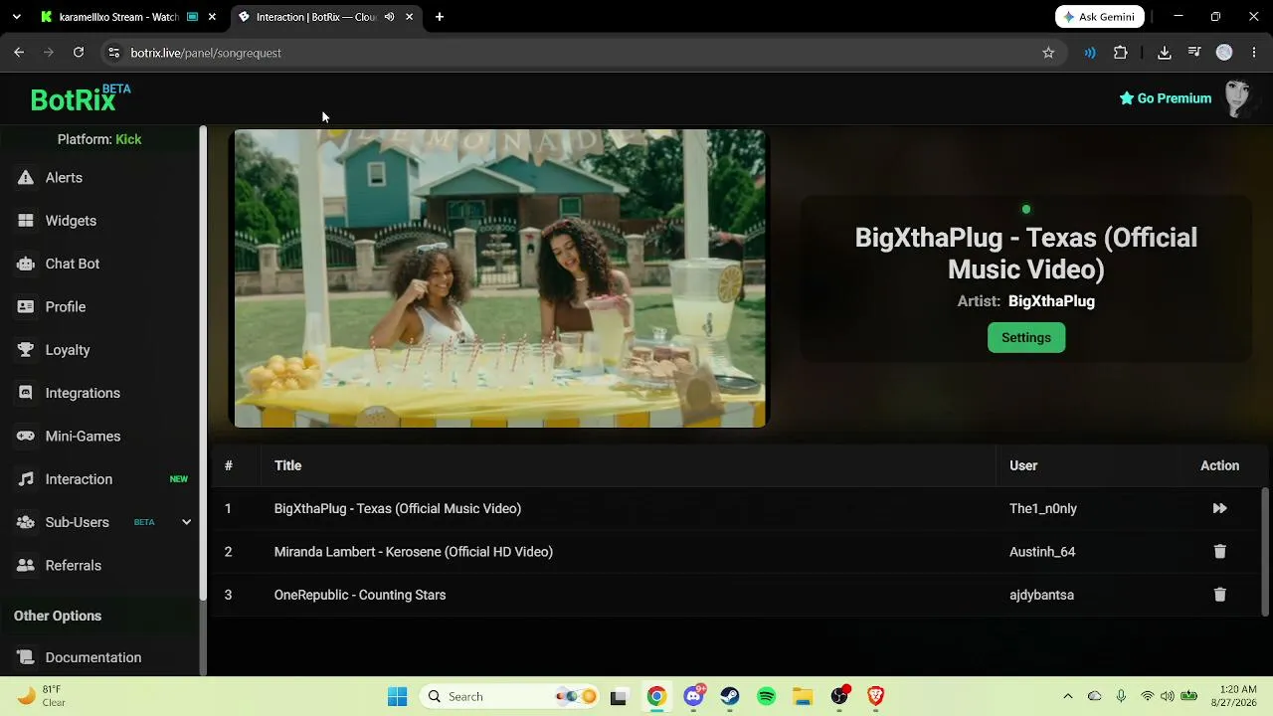Click the taskbar Search box
The height and width of the screenshot is (716, 1273).
pos(511,697)
